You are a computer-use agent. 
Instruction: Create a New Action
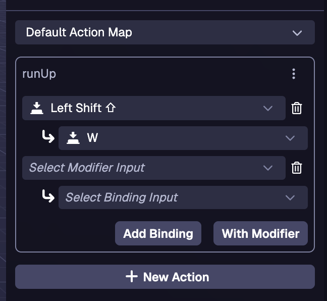165,277
